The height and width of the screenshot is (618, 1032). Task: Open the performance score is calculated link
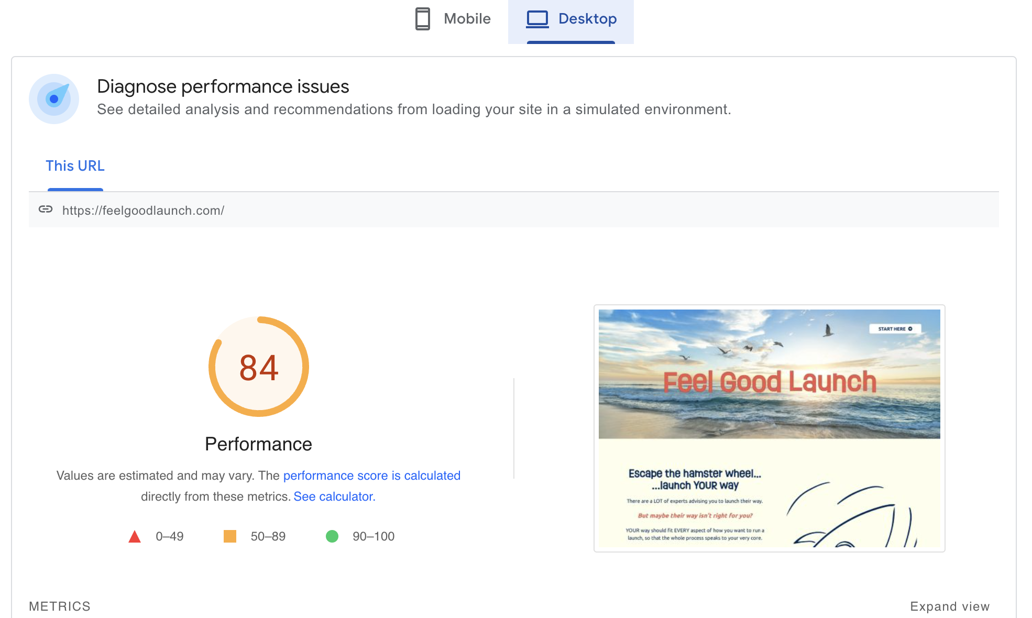pyautogui.click(x=372, y=476)
